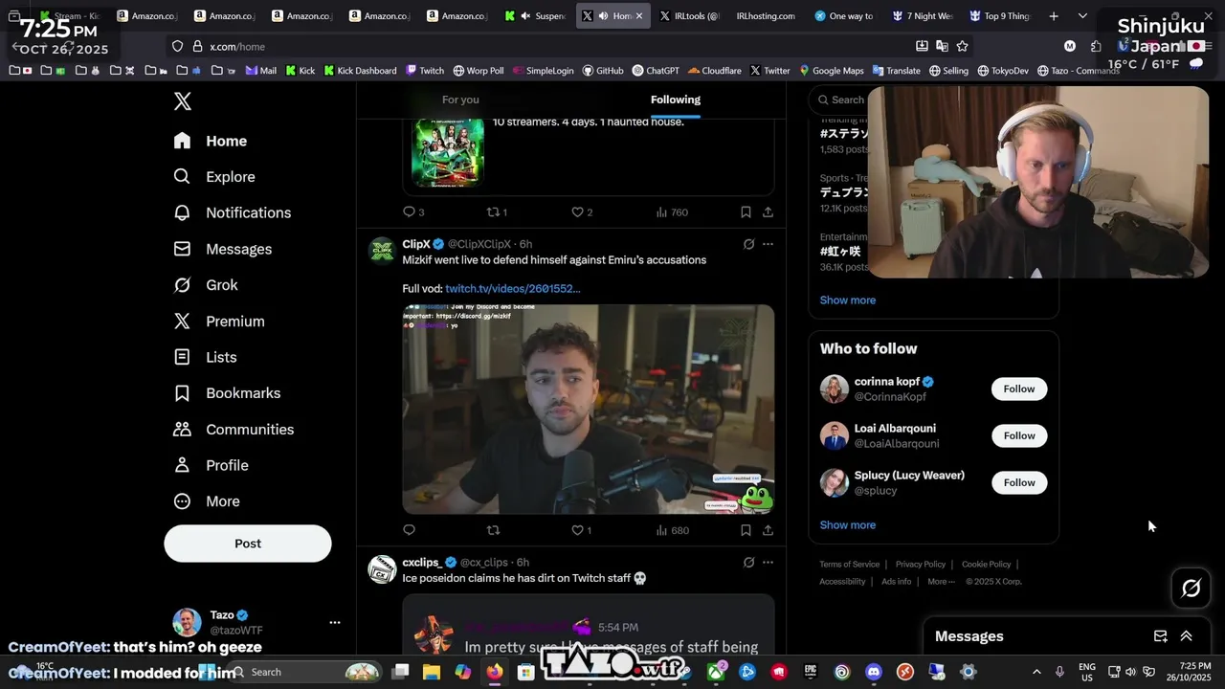Open Grok in X sidebar
1225x689 pixels.
[x=206, y=285]
